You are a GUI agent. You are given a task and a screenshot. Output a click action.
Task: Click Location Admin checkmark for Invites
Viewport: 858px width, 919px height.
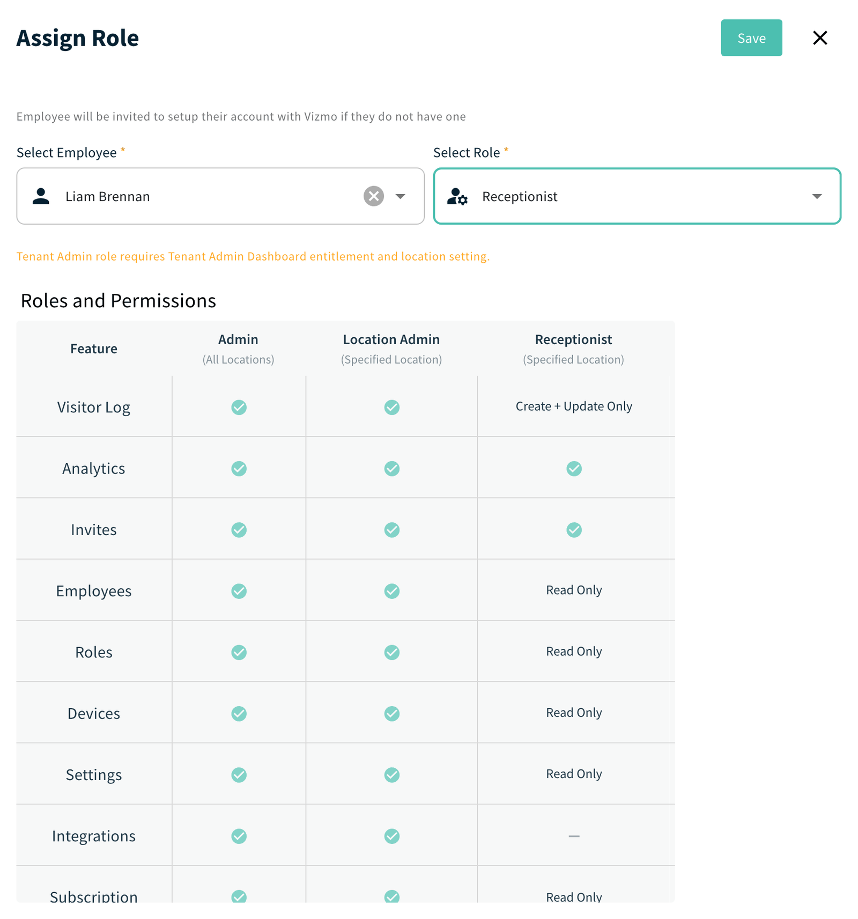click(x=391, y=530)
